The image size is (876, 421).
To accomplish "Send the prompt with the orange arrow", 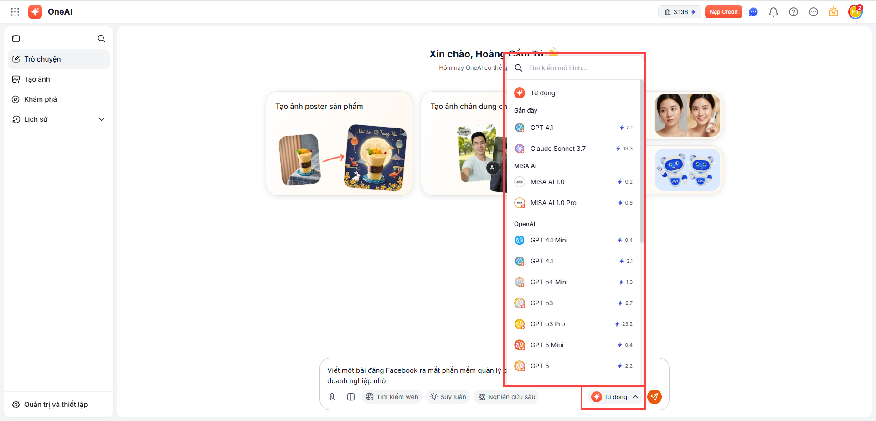I will [x=654, y=397].
